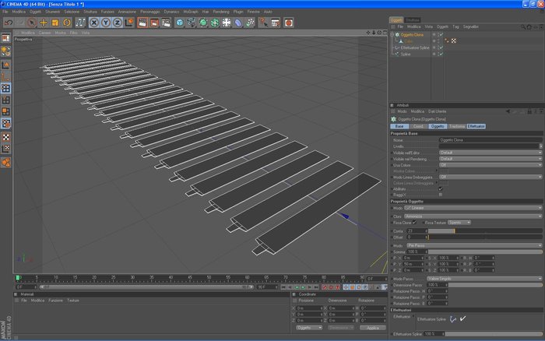Enable the Raggi X checkbox
The height and width of the screenshot is (341, 545).
441,195
